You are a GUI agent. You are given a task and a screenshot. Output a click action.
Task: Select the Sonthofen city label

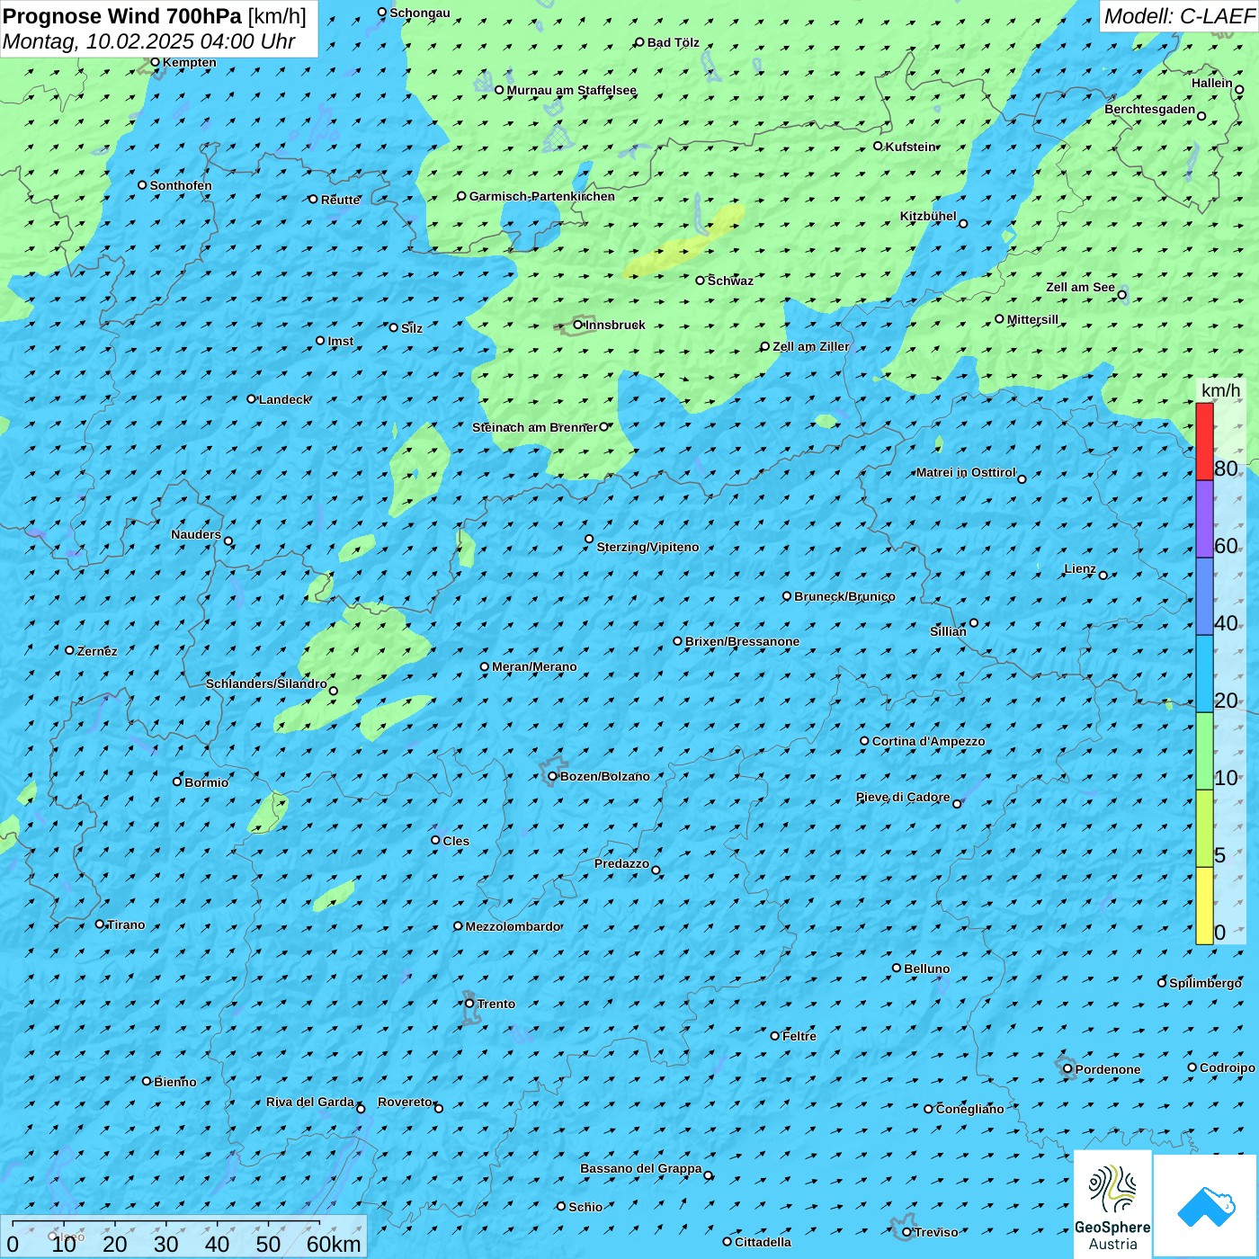tap(181, 185)
